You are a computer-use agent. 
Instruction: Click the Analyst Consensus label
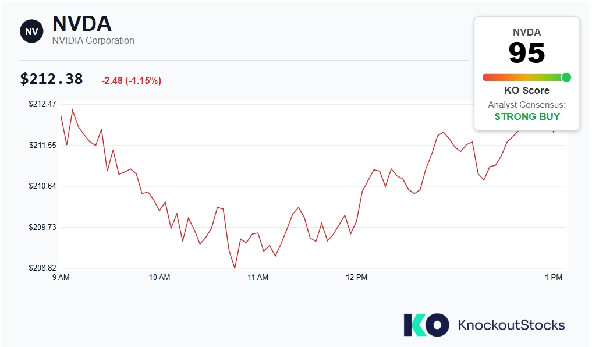point(527,105)
